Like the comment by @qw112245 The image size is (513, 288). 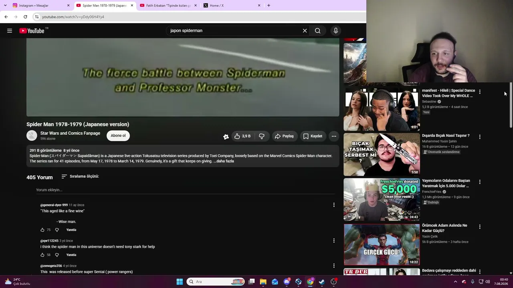(x=42, y=255)
